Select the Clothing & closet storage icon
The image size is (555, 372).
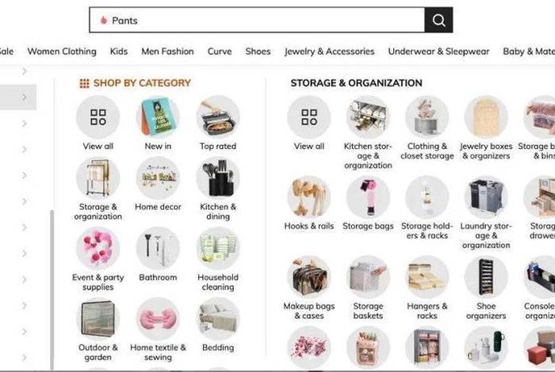[x=427, y=117]
